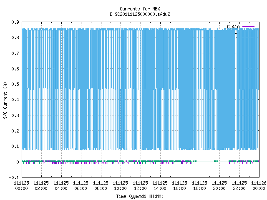Select the 14:00 time tick label

pyautogui.click(x=160, y=188)
